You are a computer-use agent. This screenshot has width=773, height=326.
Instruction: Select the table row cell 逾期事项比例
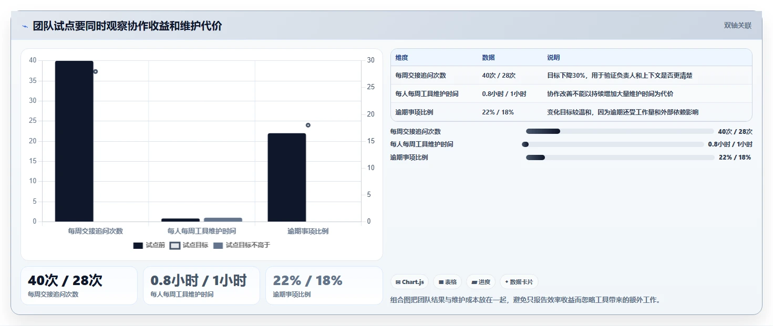[x=415, y=112]
